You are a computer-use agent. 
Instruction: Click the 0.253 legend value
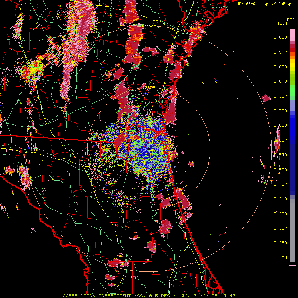280,243
